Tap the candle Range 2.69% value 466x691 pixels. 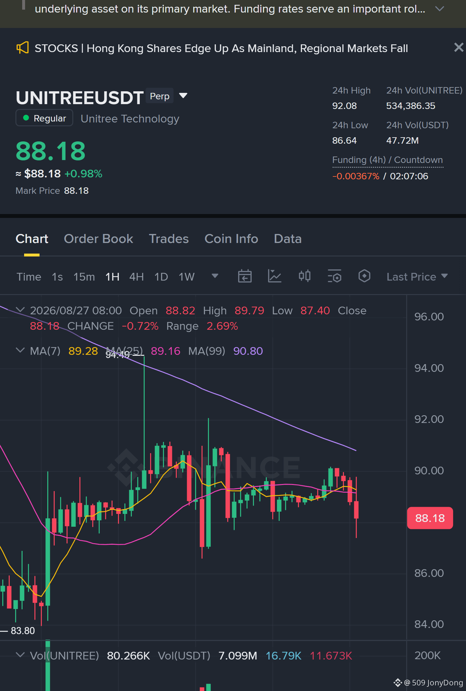pos(222,326)
